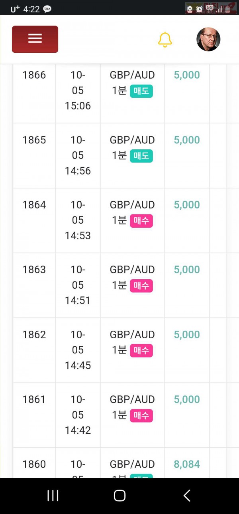Screen dimensions: 239x514
Task: Click the 8,084 amount on order 1860
Action: pos(187,464)
